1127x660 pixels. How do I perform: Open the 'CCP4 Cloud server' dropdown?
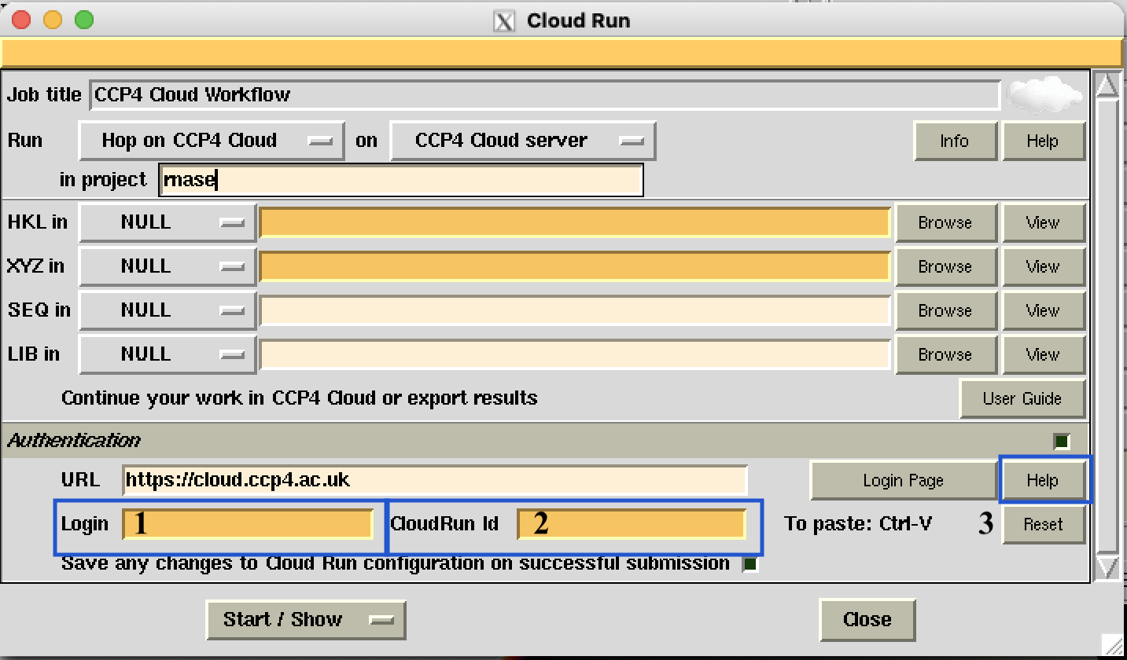(521, 140)
